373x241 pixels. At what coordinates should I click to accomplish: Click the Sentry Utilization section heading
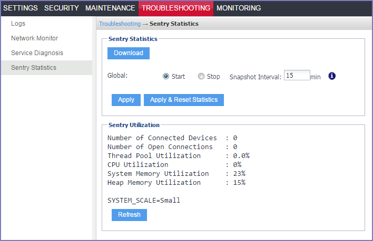coord(134,125)
